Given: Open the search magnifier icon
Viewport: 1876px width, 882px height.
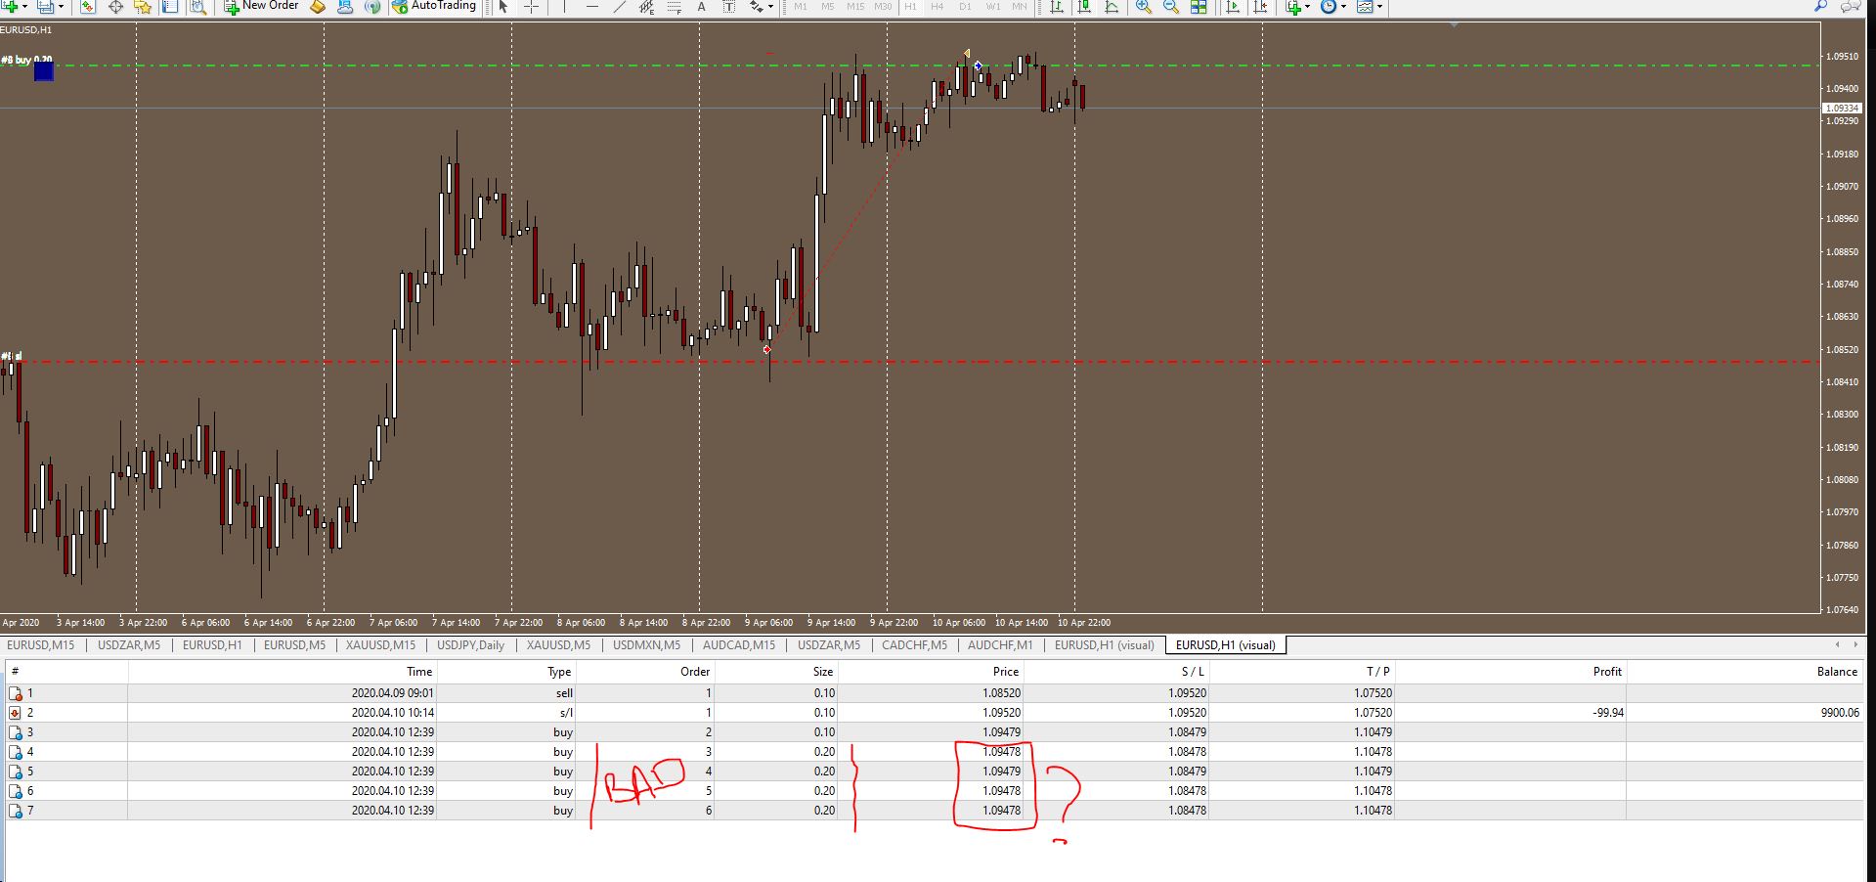Looking at the screenshot, I should coord(1820,6).
